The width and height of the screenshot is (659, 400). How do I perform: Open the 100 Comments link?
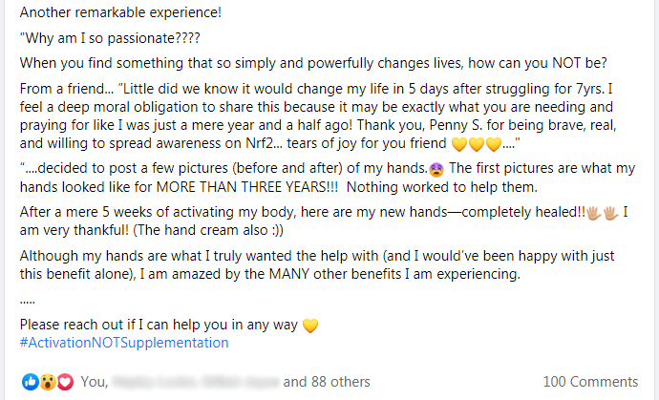tap(590, 382)
